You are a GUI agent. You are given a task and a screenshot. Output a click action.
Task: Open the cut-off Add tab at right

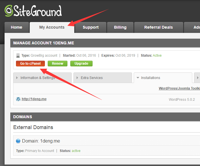pos(192,27)
